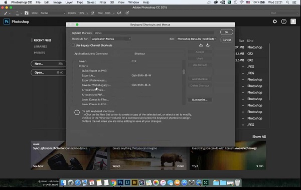
Task: Click the create new set icon
Action: [x=208, y=45]
